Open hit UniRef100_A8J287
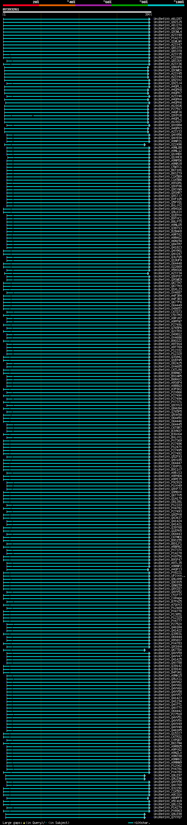 (168, 19)
